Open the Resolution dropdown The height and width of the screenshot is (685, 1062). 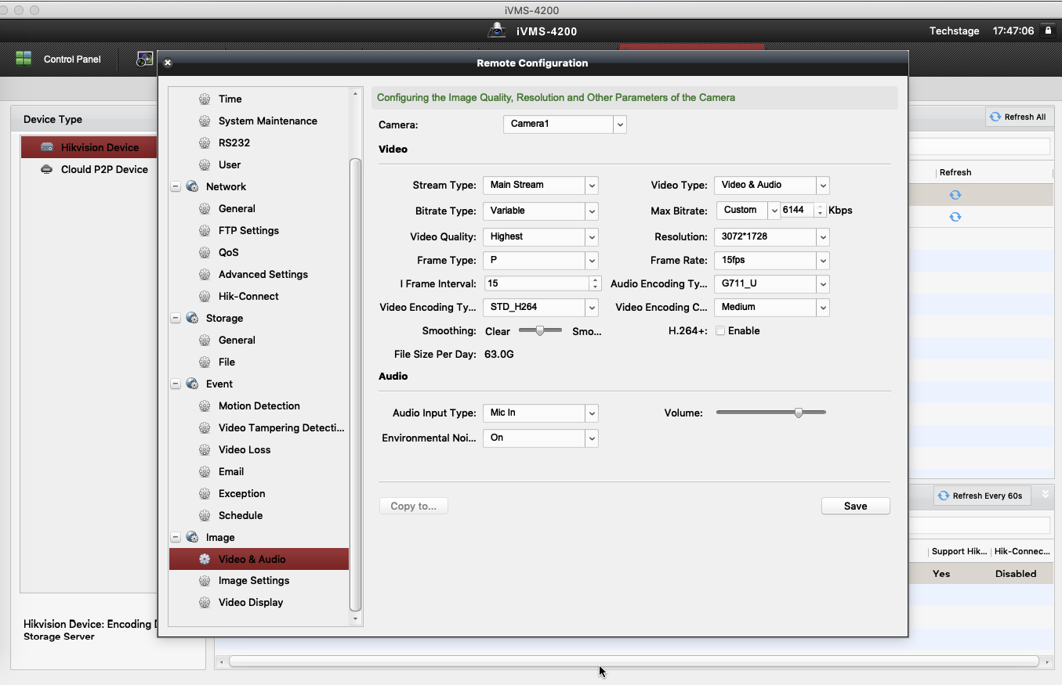822,236
